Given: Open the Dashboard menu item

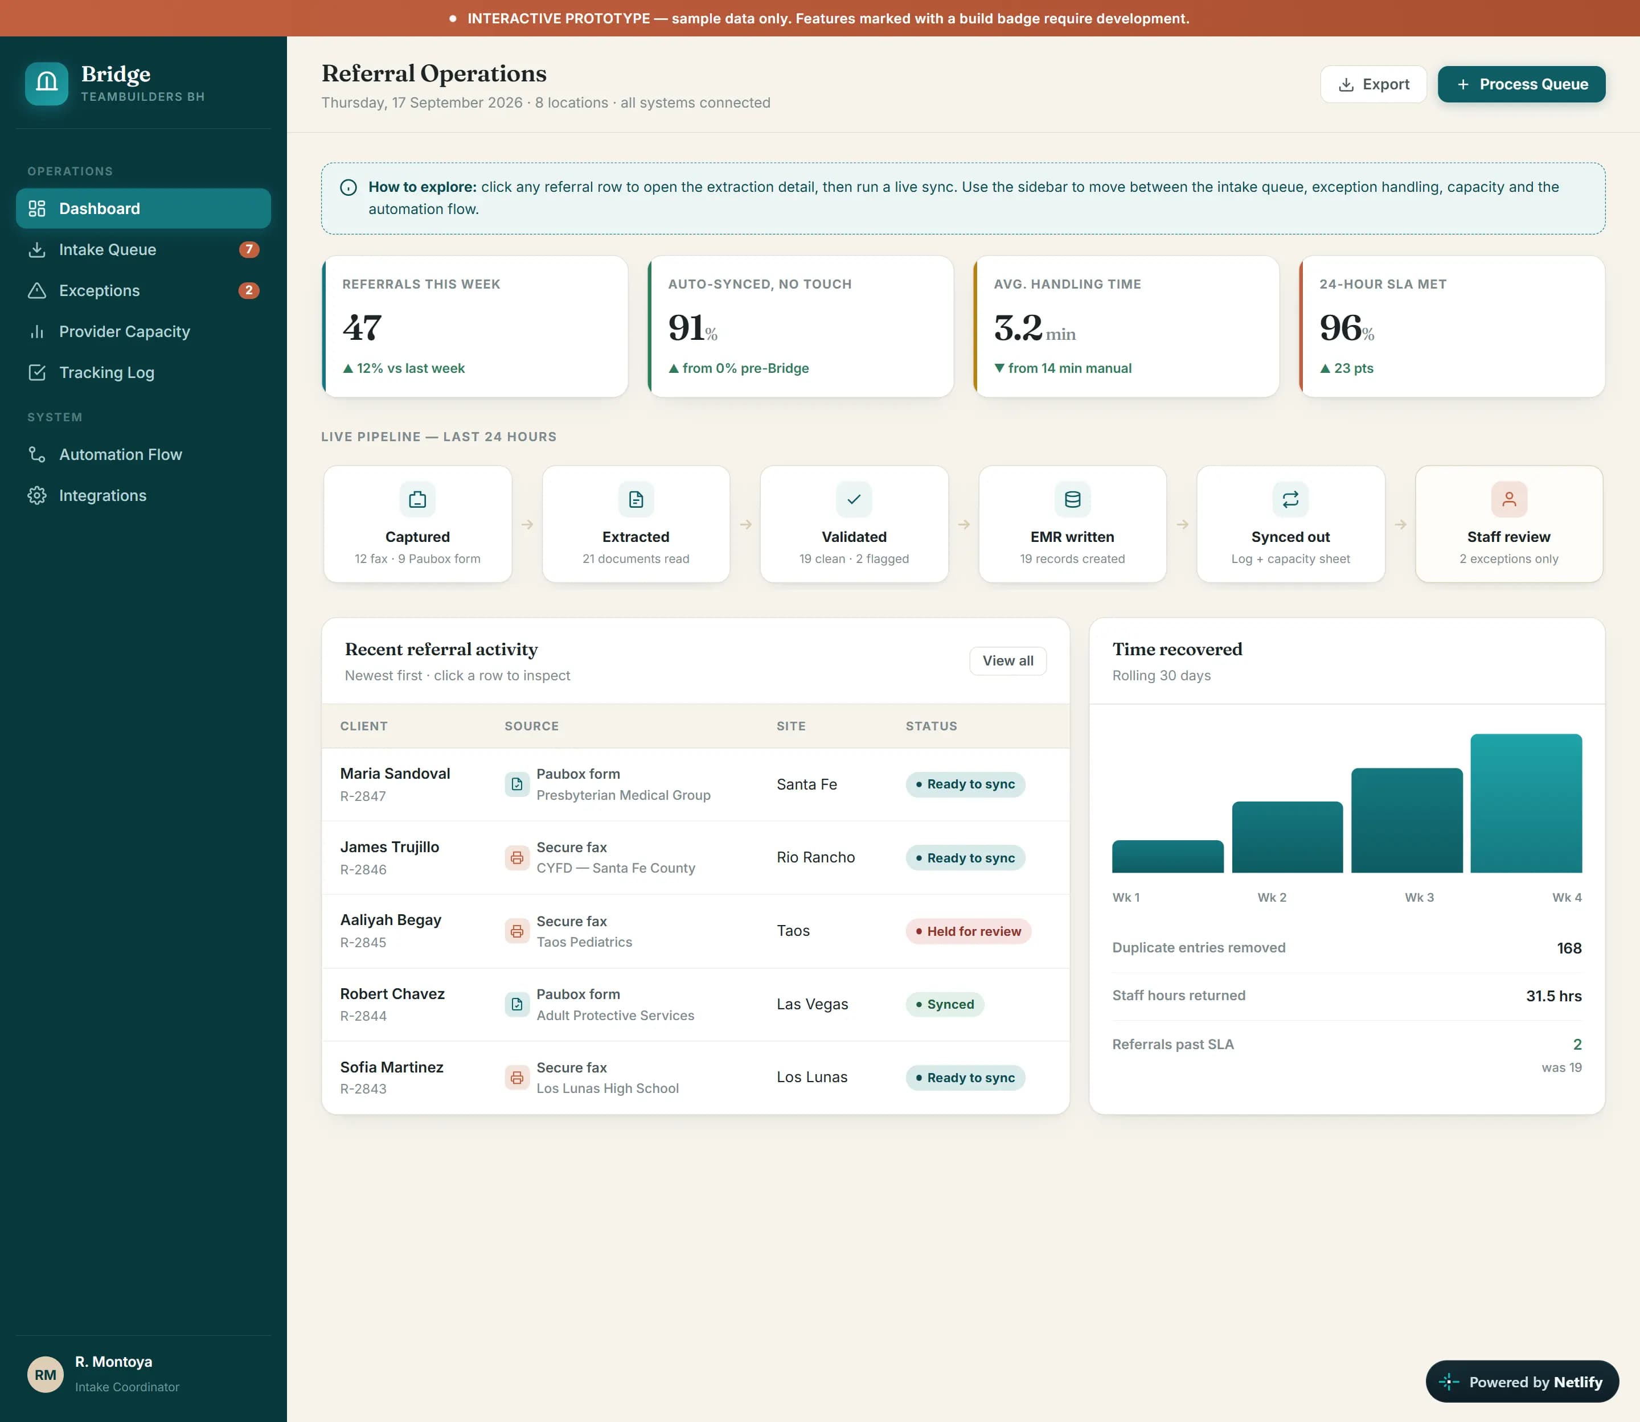Looking at the screenshot, I should pos(143,209).
